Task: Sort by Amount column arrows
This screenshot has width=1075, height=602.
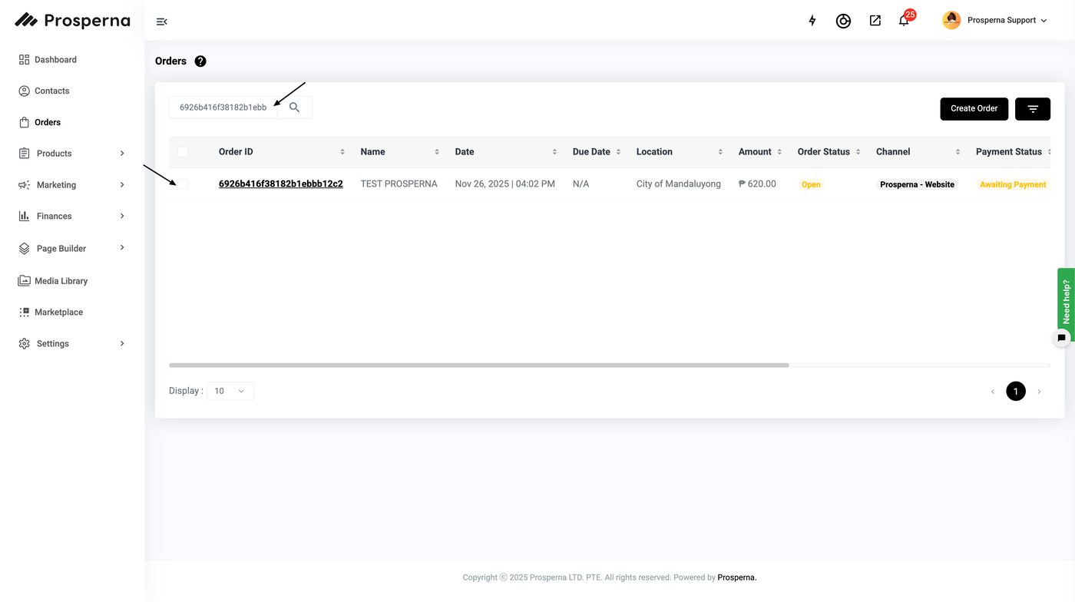Action: click(x=779, y=152)
